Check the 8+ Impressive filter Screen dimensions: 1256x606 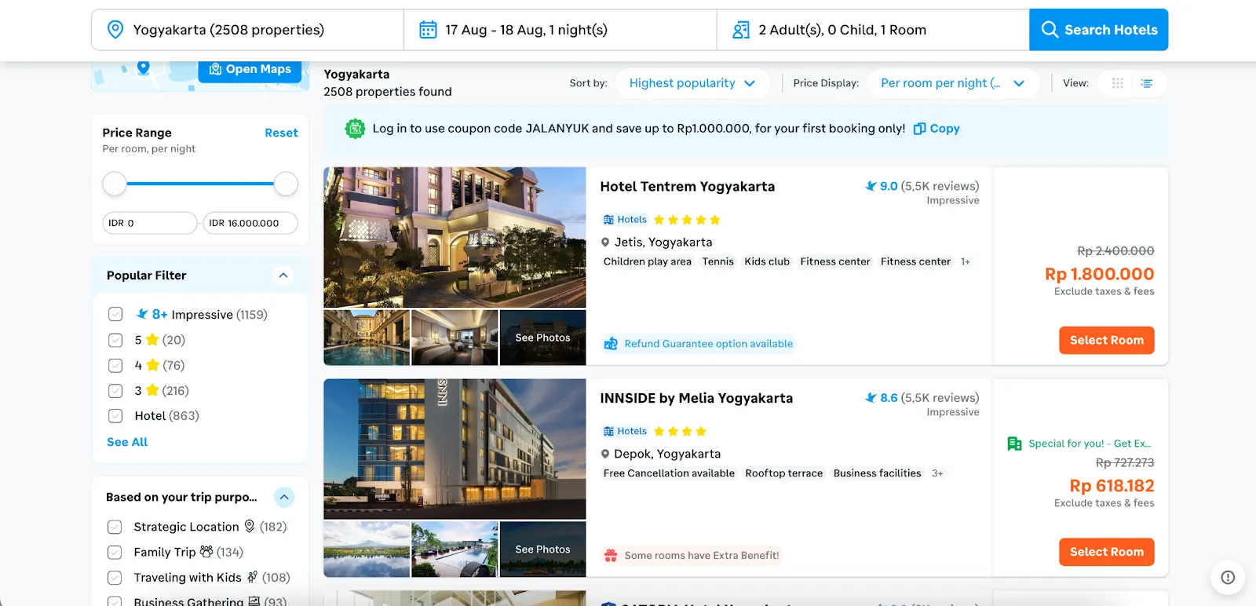coord(115,314)
